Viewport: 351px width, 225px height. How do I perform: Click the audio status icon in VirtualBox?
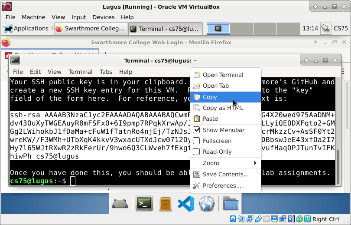pos(241,219)
